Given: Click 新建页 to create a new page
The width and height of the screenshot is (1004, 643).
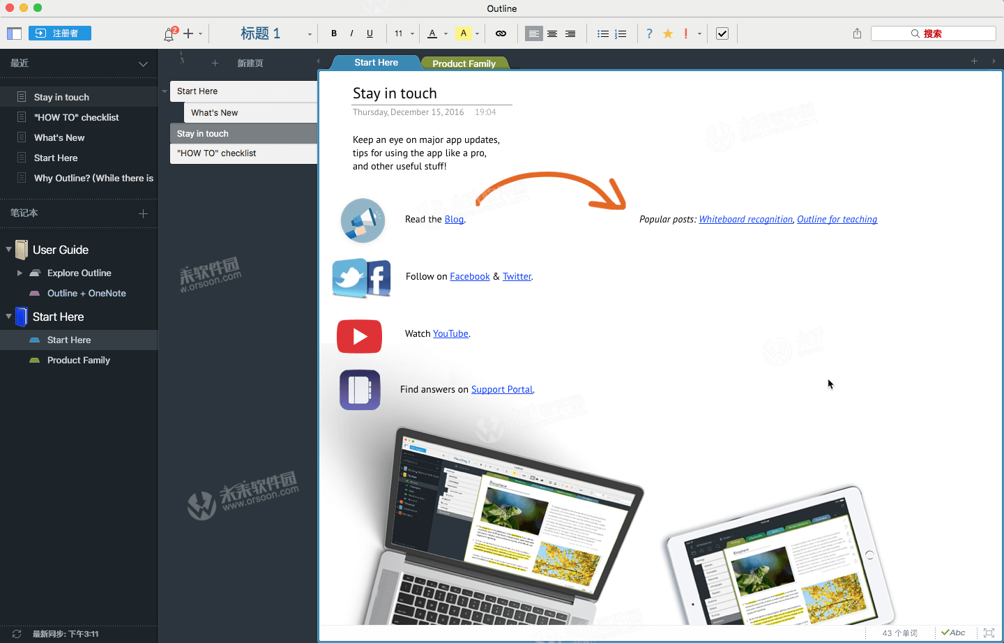Looking at the screenshot, I should [x=250, y=63].
